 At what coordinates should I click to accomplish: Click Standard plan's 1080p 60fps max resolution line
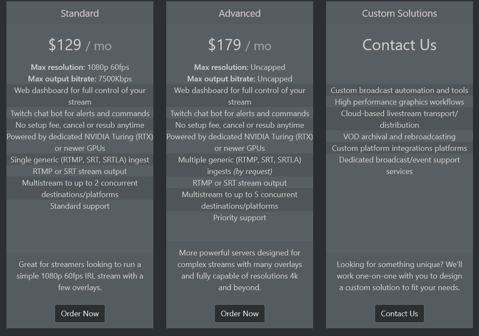80,67
